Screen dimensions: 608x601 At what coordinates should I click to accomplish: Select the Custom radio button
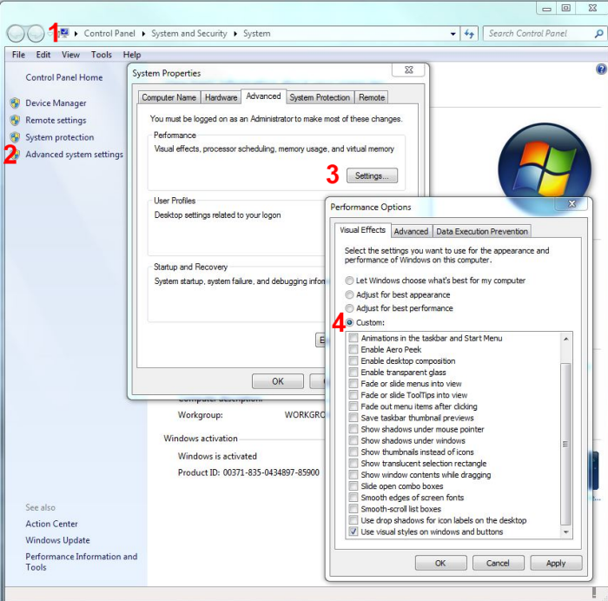pyautogui.click(x=349, y=322)
